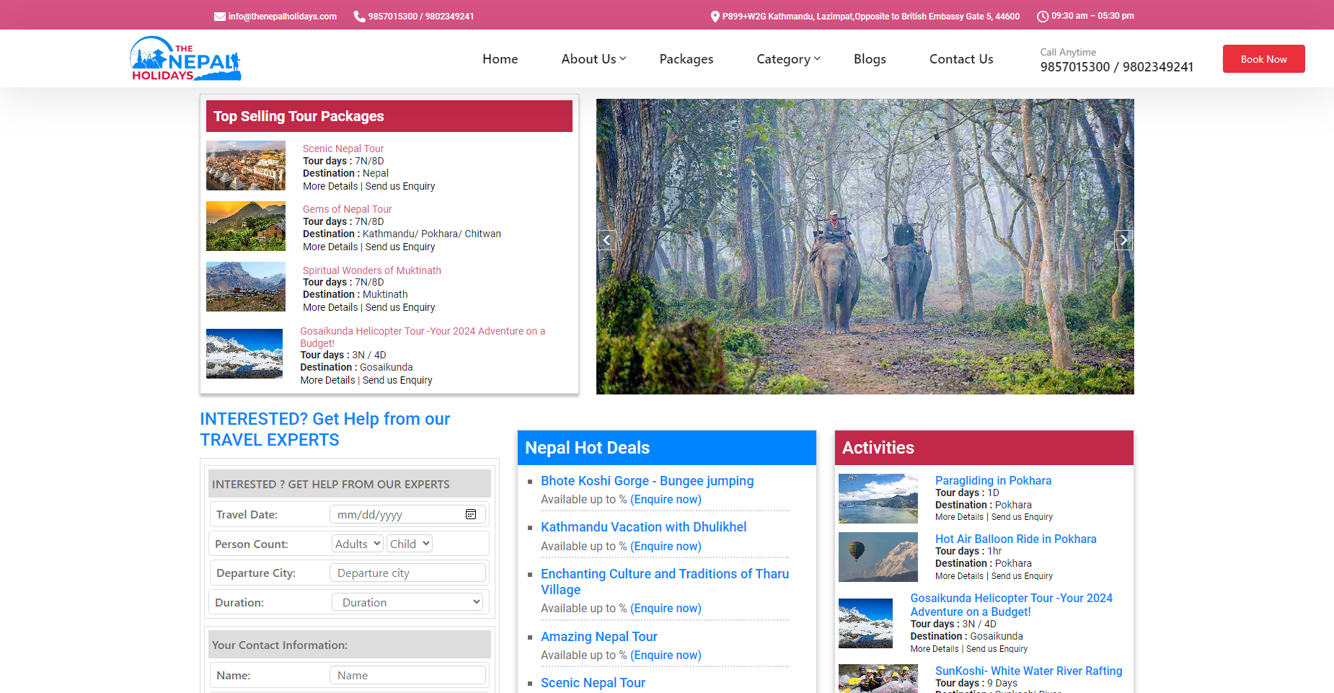Viewport: 1334px width, 693px height.
Task: Open The Nepal Holidays logo
Action: 185,58
